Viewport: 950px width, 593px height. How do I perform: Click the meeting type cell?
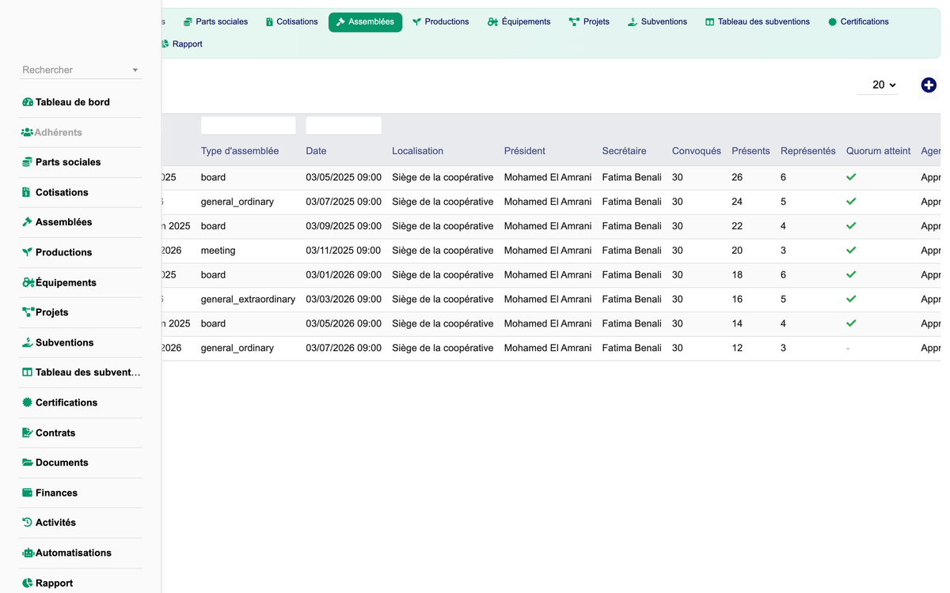click(218, 251)
